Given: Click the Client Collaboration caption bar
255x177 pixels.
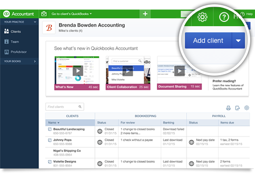Looking at the screenshot, I should pos(128,87).
